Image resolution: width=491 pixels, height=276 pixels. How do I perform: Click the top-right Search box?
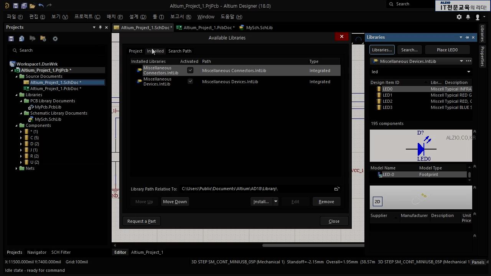click(410, 4)
